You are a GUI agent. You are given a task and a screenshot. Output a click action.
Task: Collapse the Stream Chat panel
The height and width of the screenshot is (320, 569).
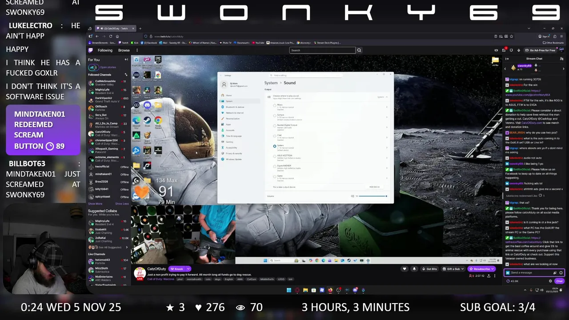click(x=507, y=59)
